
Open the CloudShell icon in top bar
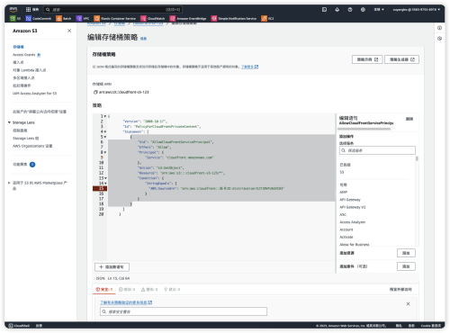click(324, 10)
